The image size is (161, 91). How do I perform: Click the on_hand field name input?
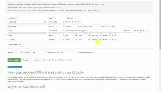[x=27, y=40]
